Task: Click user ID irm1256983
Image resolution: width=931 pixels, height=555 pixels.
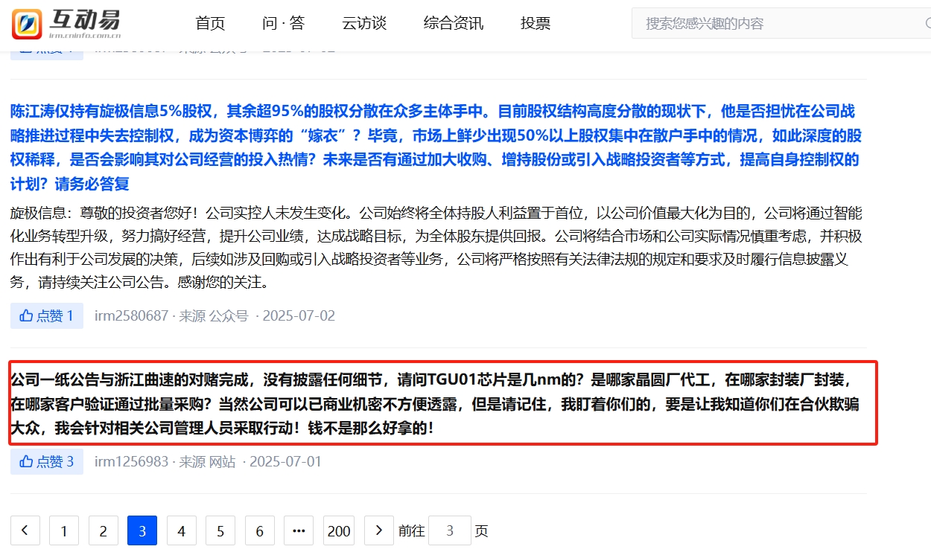Action: pyautogui.click(x=132, y=461)
